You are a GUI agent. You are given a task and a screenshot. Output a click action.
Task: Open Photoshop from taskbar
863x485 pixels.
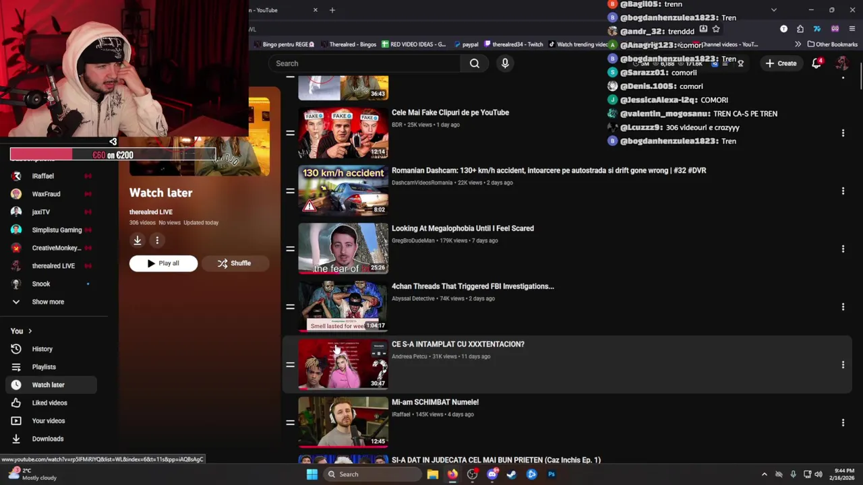click(x=552, y=474)
